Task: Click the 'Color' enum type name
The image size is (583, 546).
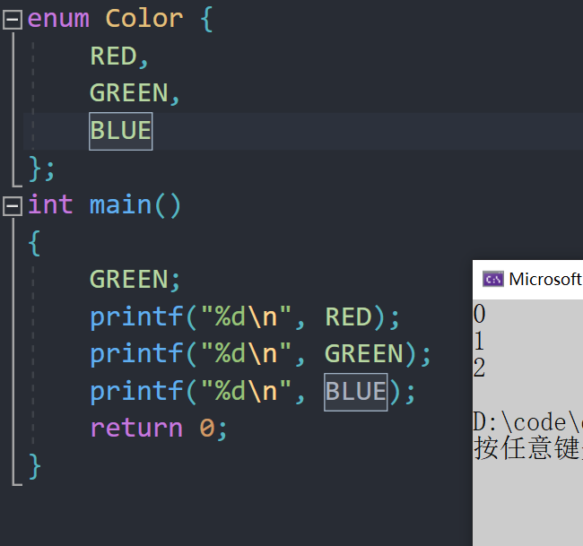Action: (x=144, y=19)
